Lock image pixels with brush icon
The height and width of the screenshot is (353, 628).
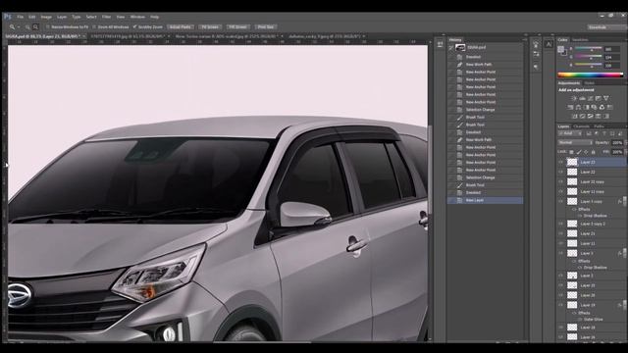pos(579,152)
